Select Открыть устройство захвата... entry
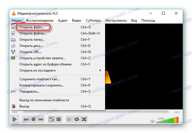 click(57, 58)
